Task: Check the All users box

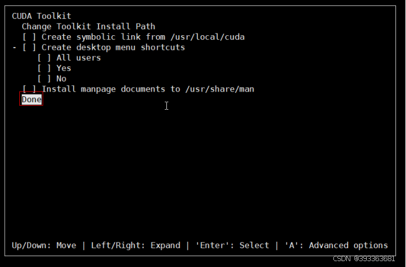Action: pos(44,58)
